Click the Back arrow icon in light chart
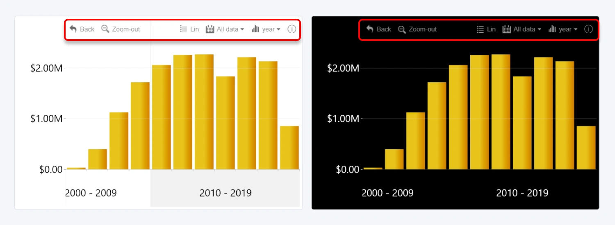 (x=73, y=29)
